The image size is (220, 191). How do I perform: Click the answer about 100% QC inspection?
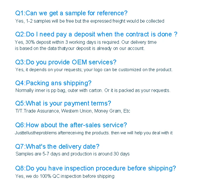point(65,176)
